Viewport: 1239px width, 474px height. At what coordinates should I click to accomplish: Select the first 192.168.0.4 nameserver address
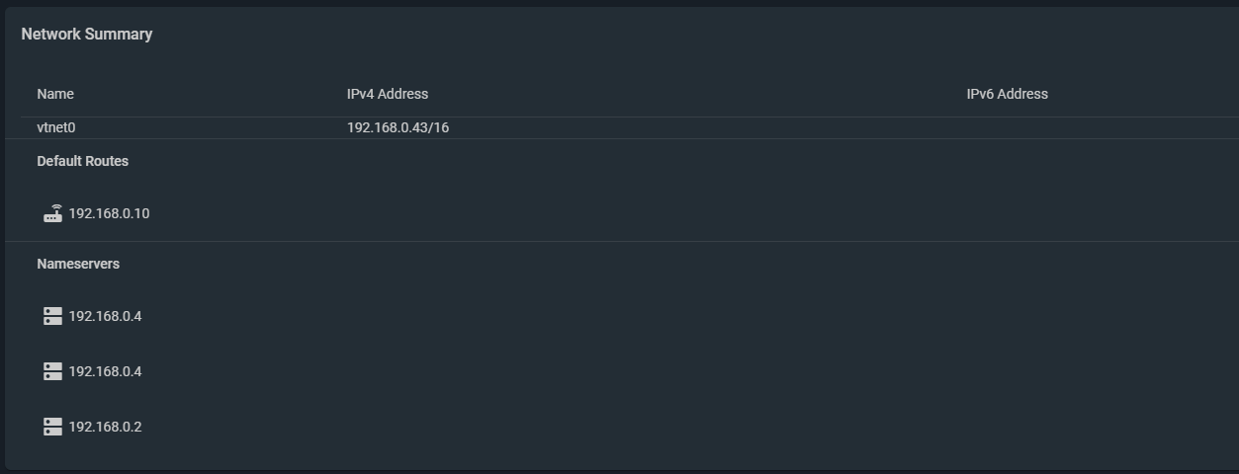coord(105,316)
